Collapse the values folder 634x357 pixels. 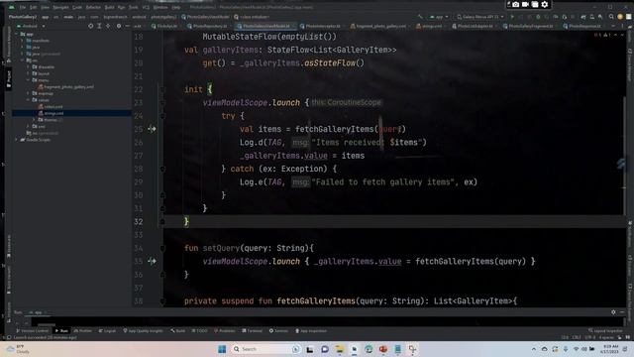(28, 100)
